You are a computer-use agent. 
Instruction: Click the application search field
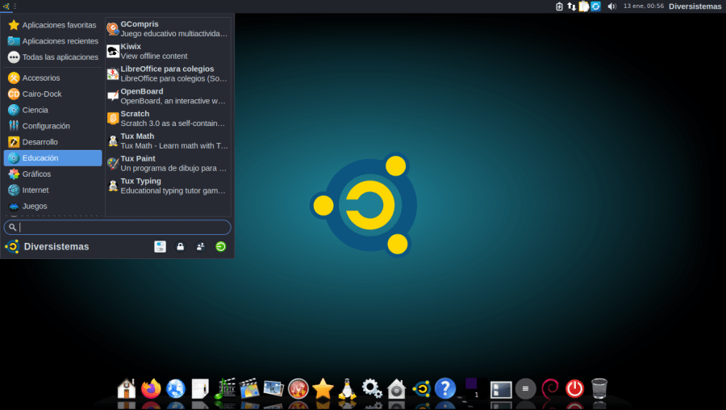[x=121, y=228]
